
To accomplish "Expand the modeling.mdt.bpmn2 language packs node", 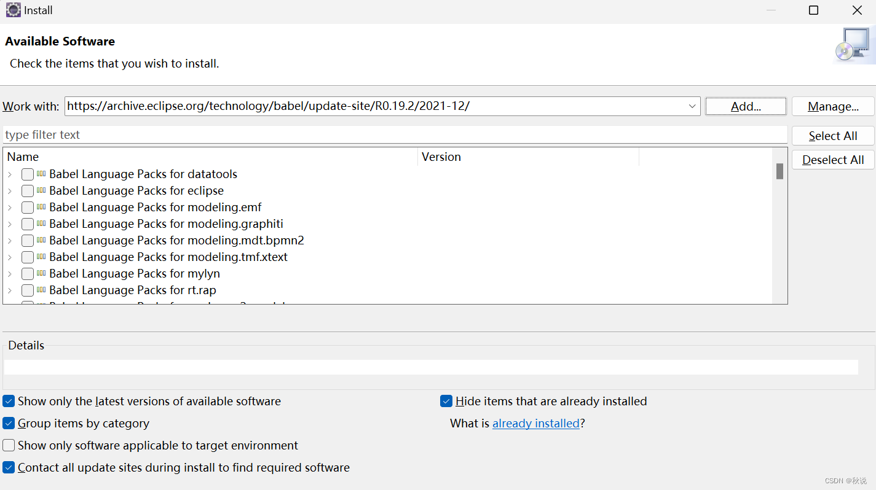I will click(x=10, y=241).
